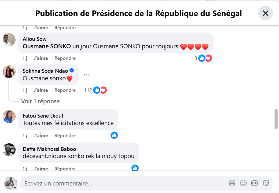This screenshot has height=193, width=279.
Task: Like Aliou Sow's comment with J'aime
Action: click(x=41, y=58)
